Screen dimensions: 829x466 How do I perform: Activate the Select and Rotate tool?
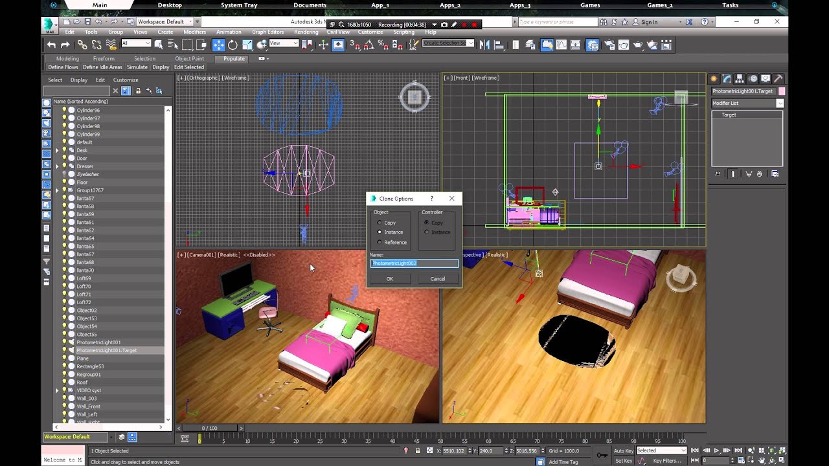point(233,45)
